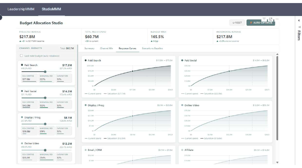Screen dimensions: 302x168
Task: Click the RESET button
Action: tap(237, 23)
